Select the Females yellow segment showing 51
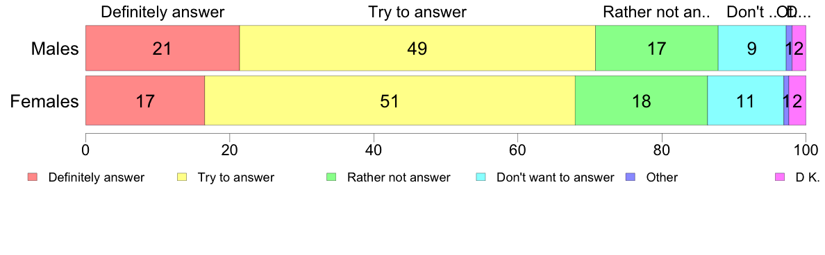This screenshot has width=825, height=255. click(390, 100)
